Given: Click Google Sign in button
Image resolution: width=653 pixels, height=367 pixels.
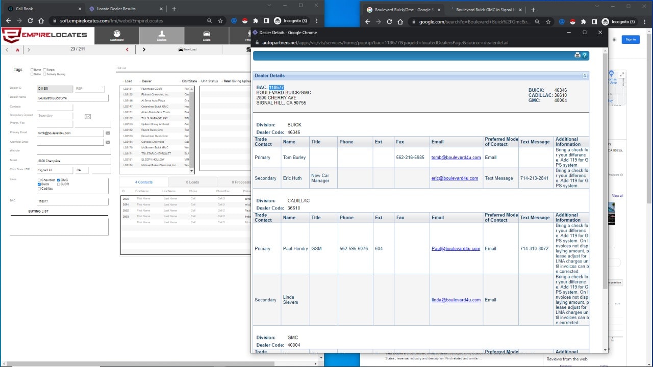Looking at the screenshot, I should click(631, 39).
